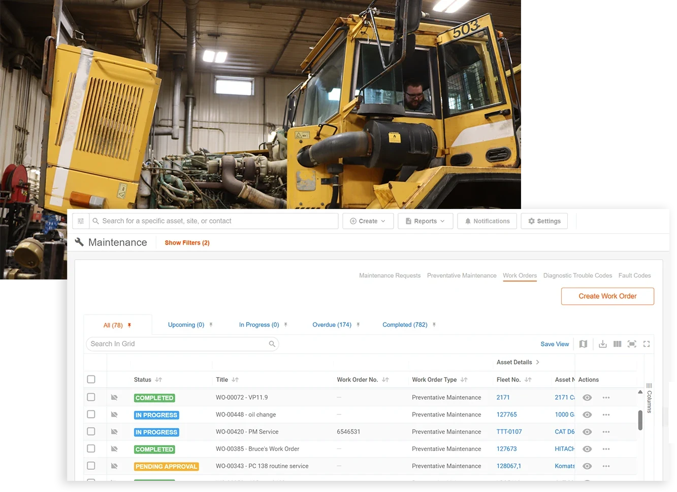Click the bell icon on the Notifications button
677x492 pixels.
tap(468, 221)
